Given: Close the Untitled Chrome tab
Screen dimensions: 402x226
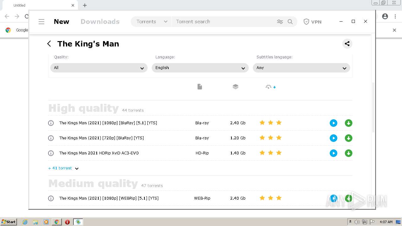Looking at the screenshot, I should (x=73, y=5).
